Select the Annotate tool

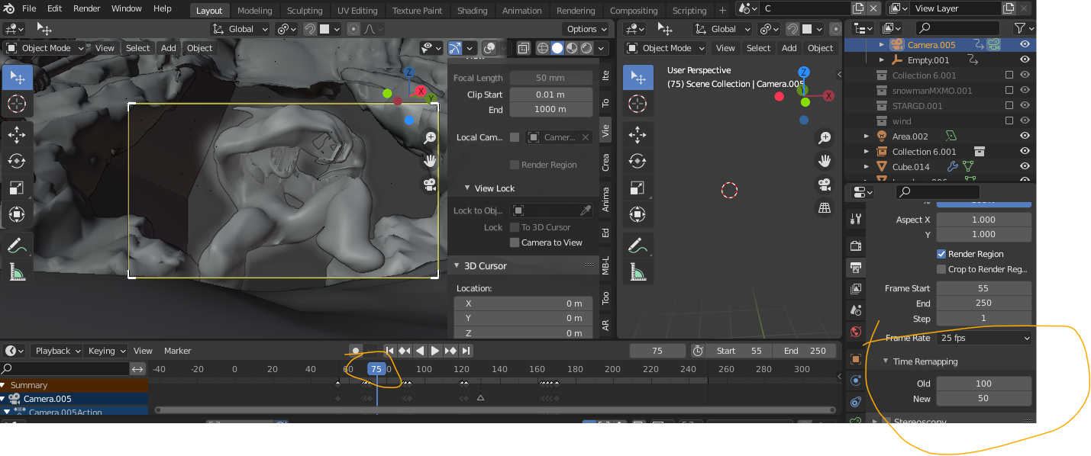[x=17, y=245]
